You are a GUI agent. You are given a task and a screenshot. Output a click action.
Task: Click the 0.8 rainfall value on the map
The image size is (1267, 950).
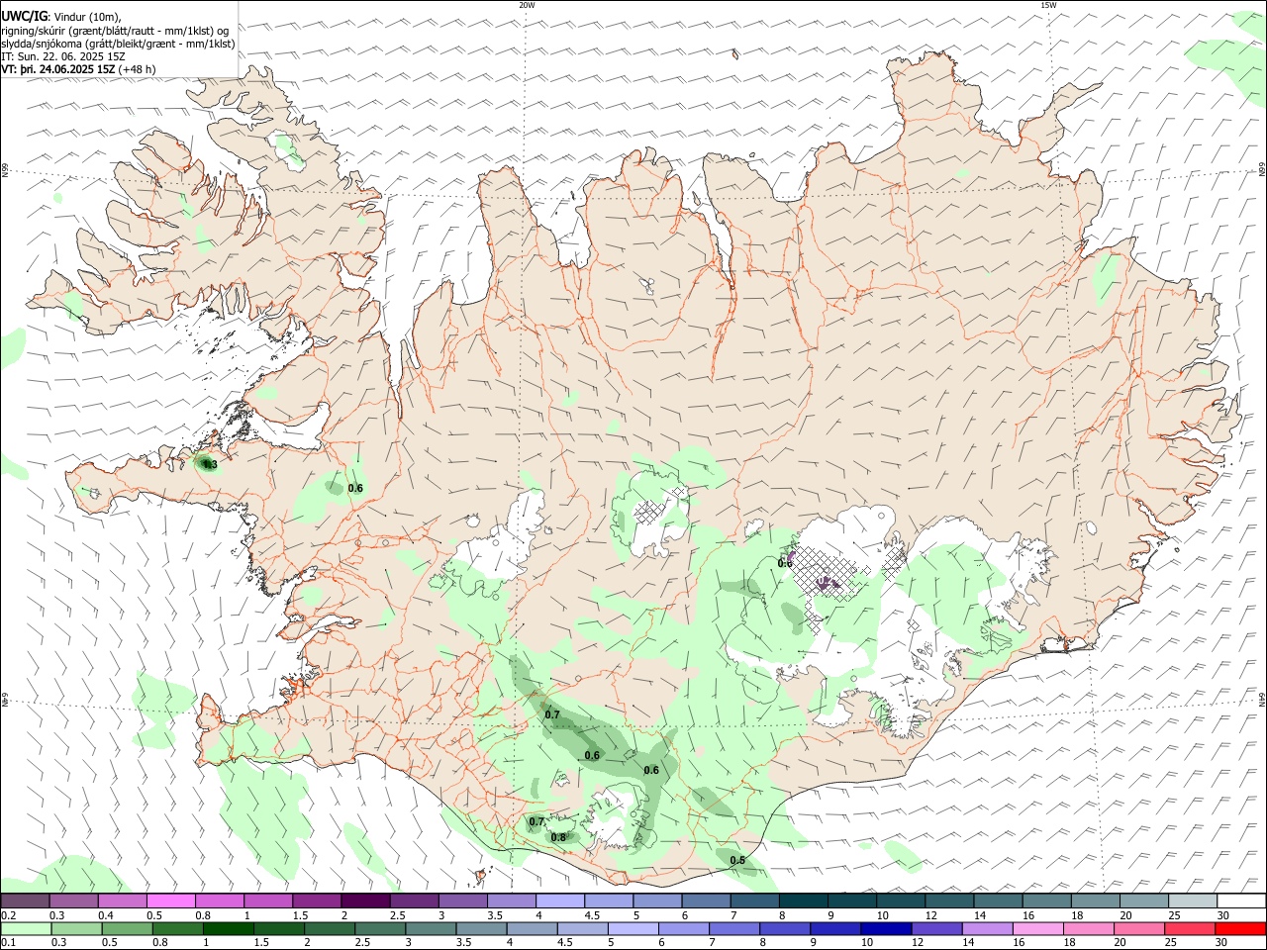(558, 837)
